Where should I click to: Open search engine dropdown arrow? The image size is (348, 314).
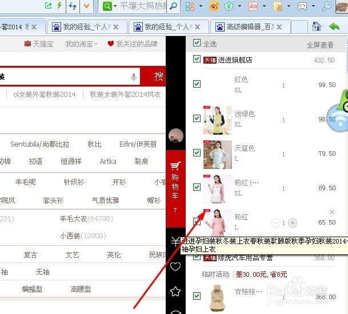(x=115, y=6)
